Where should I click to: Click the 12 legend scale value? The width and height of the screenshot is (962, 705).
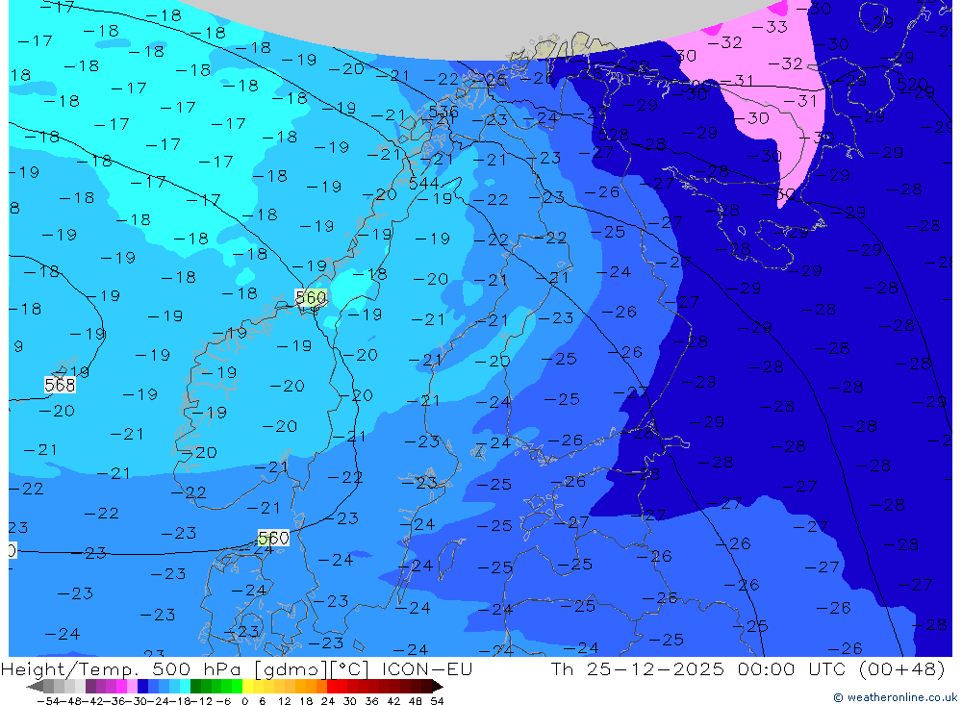pos(284,701)
